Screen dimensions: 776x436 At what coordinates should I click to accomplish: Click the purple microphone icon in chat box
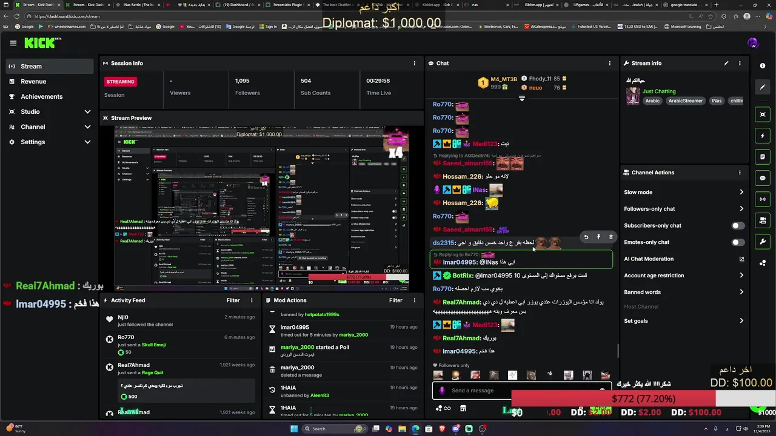442,391
